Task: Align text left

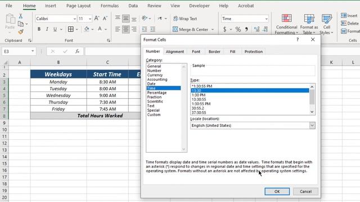Action: [x=118, y=29]
